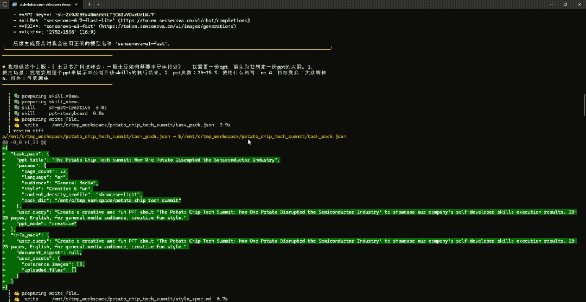Click the skill icon beside sn-ppt-creative
This screenshot has width=586, height=302.
click(x=16, y=107)
